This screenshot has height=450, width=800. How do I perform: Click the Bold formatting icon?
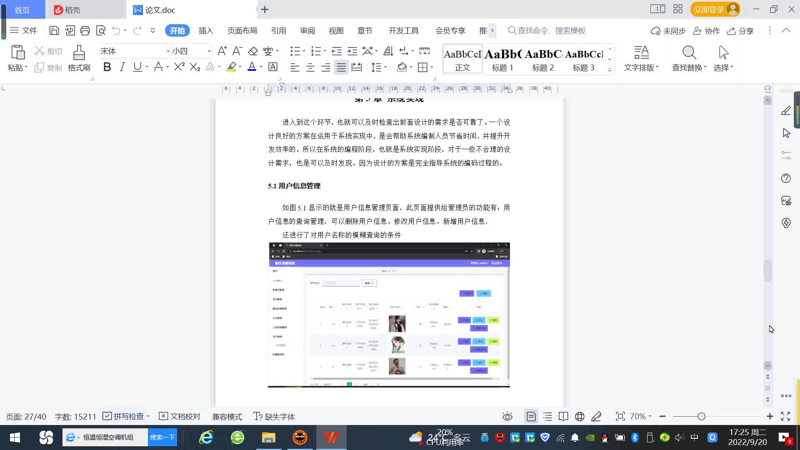(107, 67)
